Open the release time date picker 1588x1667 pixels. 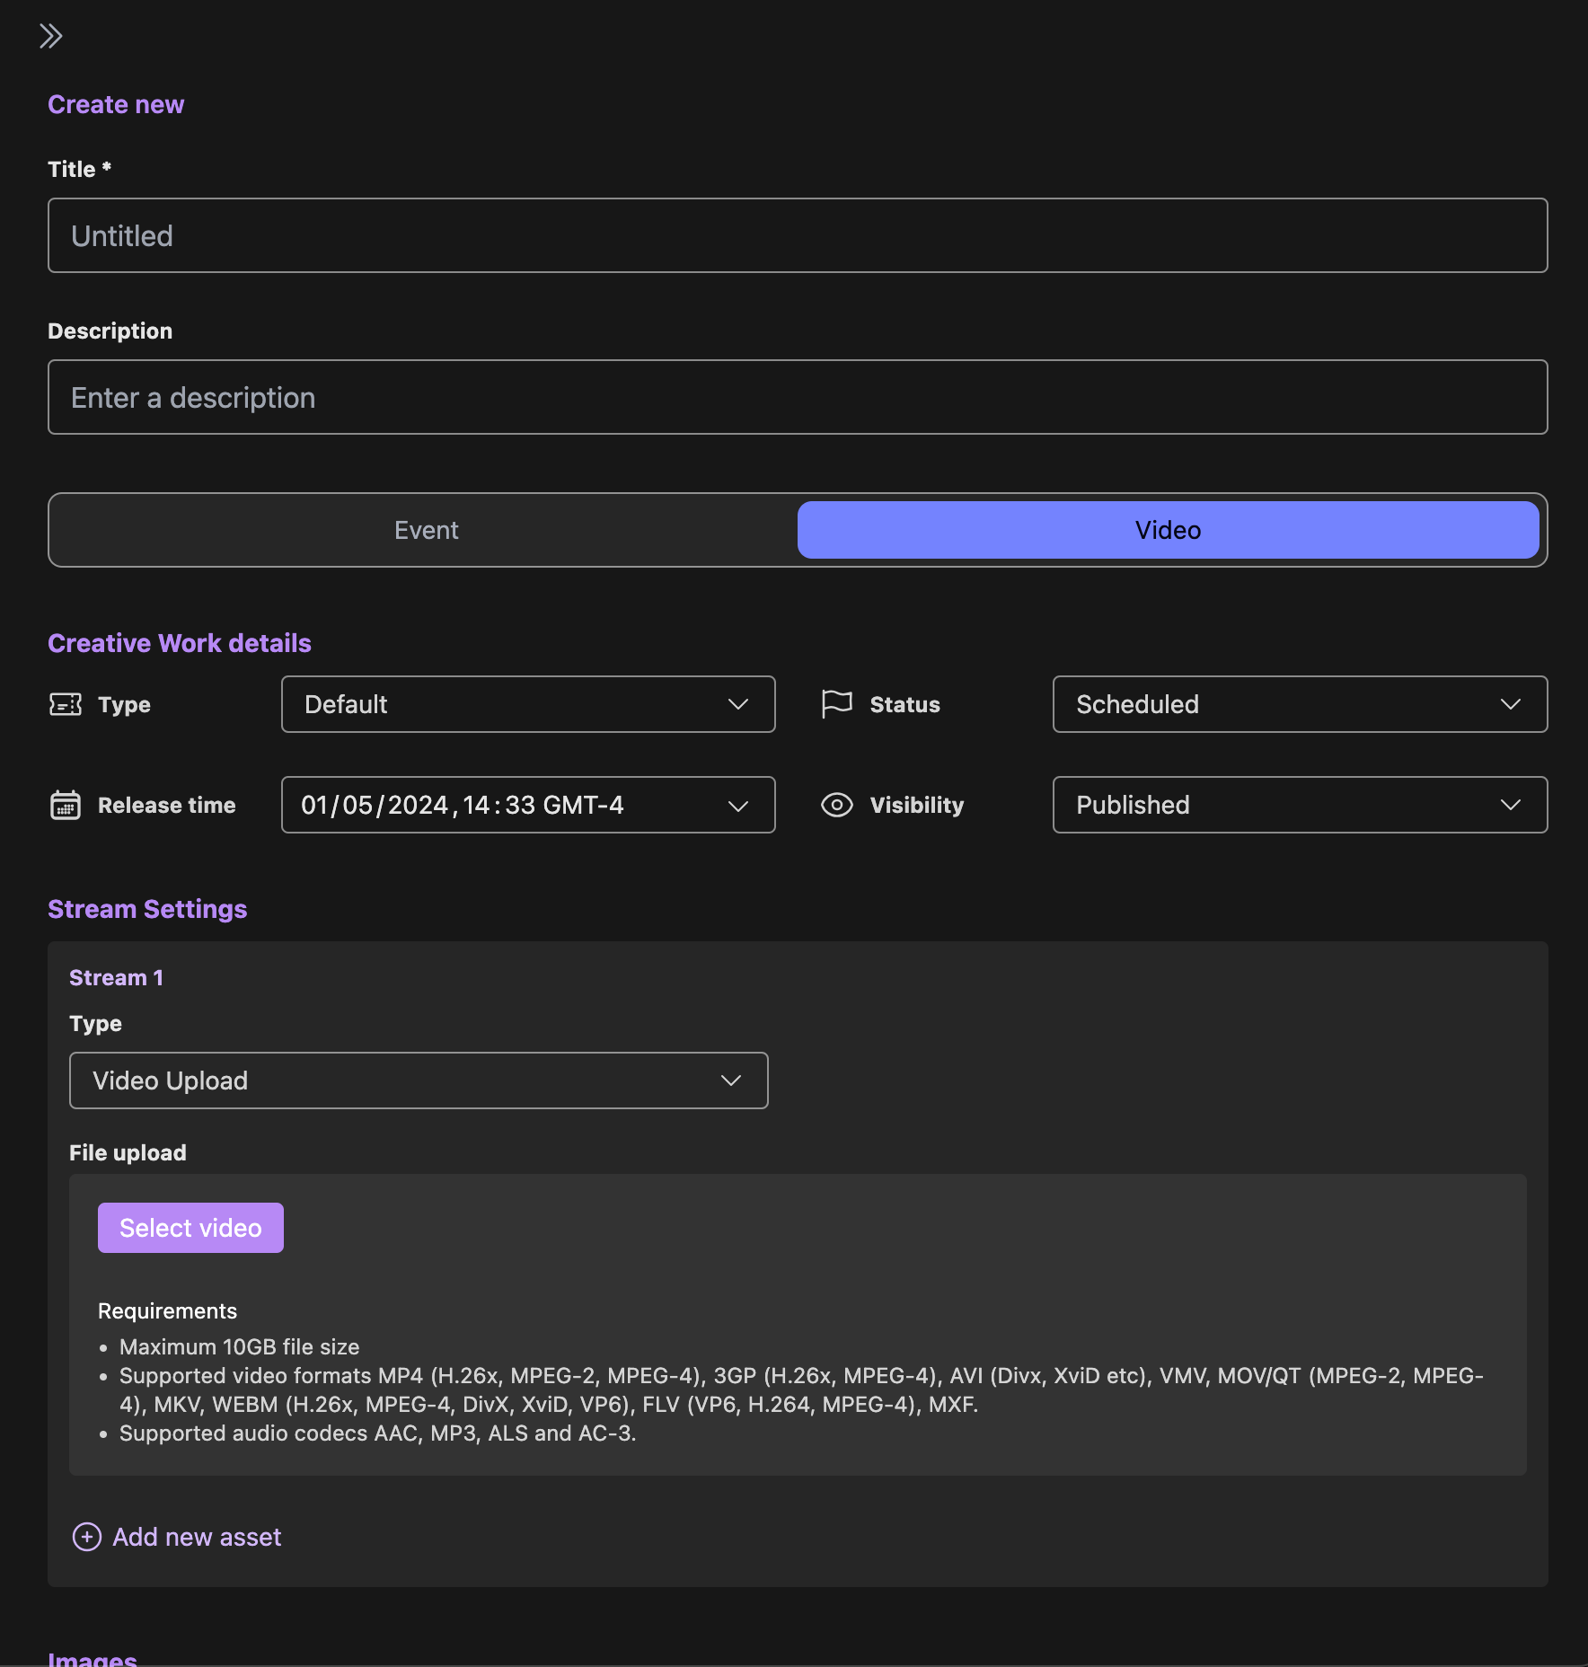click(x=528, y=805)
